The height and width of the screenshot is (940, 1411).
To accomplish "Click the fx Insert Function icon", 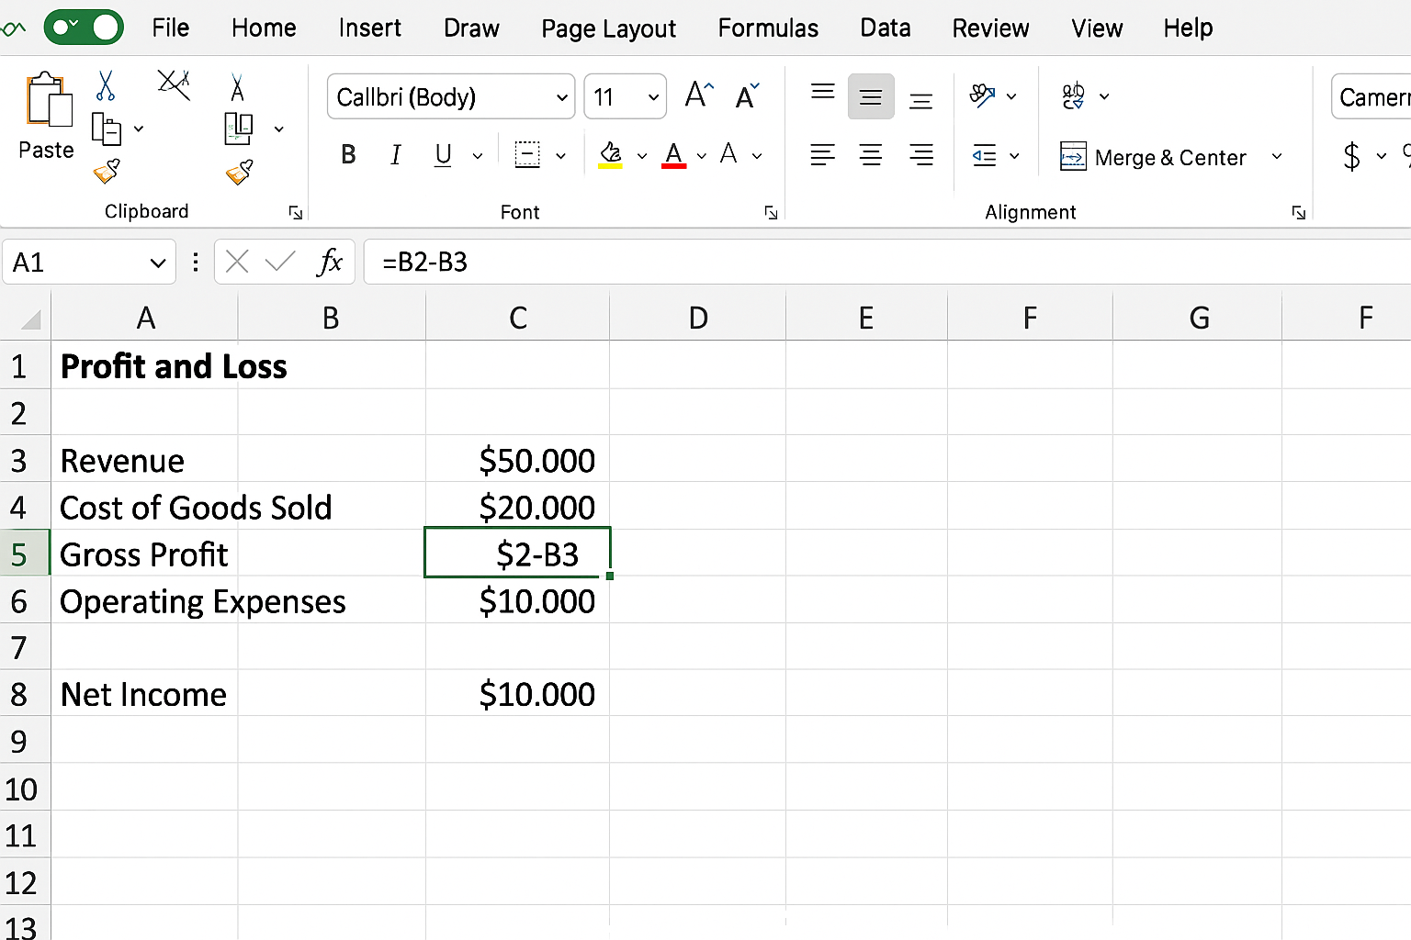I will (x=329, y=263).
